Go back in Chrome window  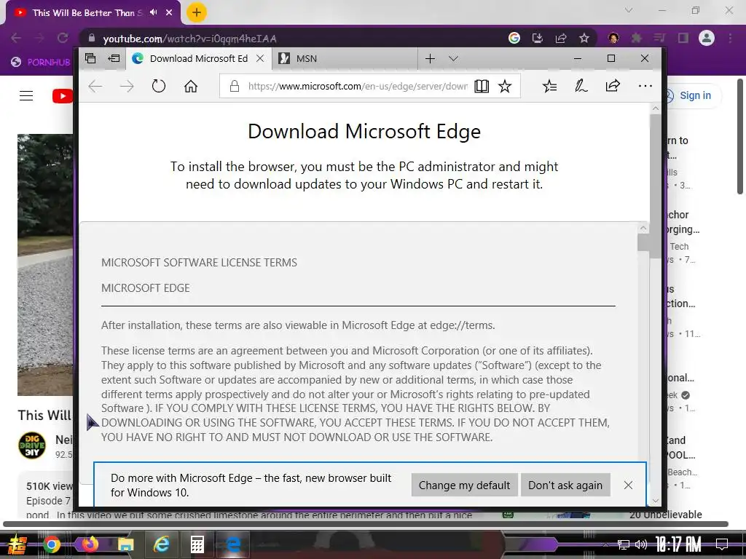coord(16,38)
